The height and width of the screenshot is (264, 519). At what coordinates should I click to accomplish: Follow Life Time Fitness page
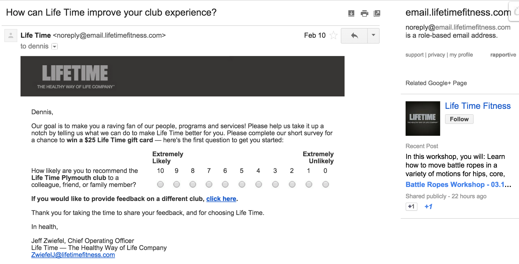point(459,119)
